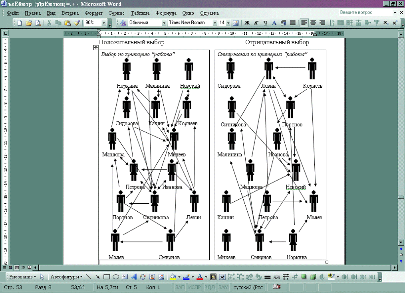Click the Cut scissors icon
The width and height of the screenshot is (405, 293).
[x=49, y=23]
